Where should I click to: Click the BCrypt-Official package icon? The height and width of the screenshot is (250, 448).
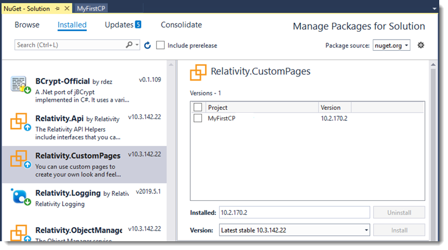(x=20, y=85)
